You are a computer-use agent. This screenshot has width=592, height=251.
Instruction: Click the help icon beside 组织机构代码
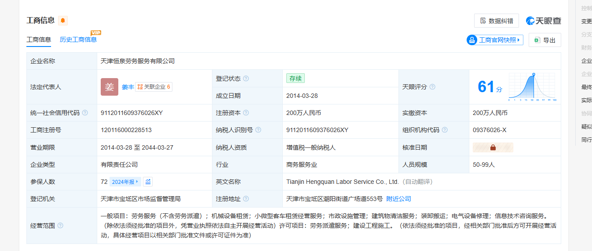pyautogui.click(x=445, y=130)
